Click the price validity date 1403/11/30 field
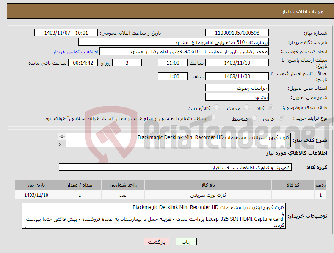This screenshot has height=253, width=334. coord(237,76)
